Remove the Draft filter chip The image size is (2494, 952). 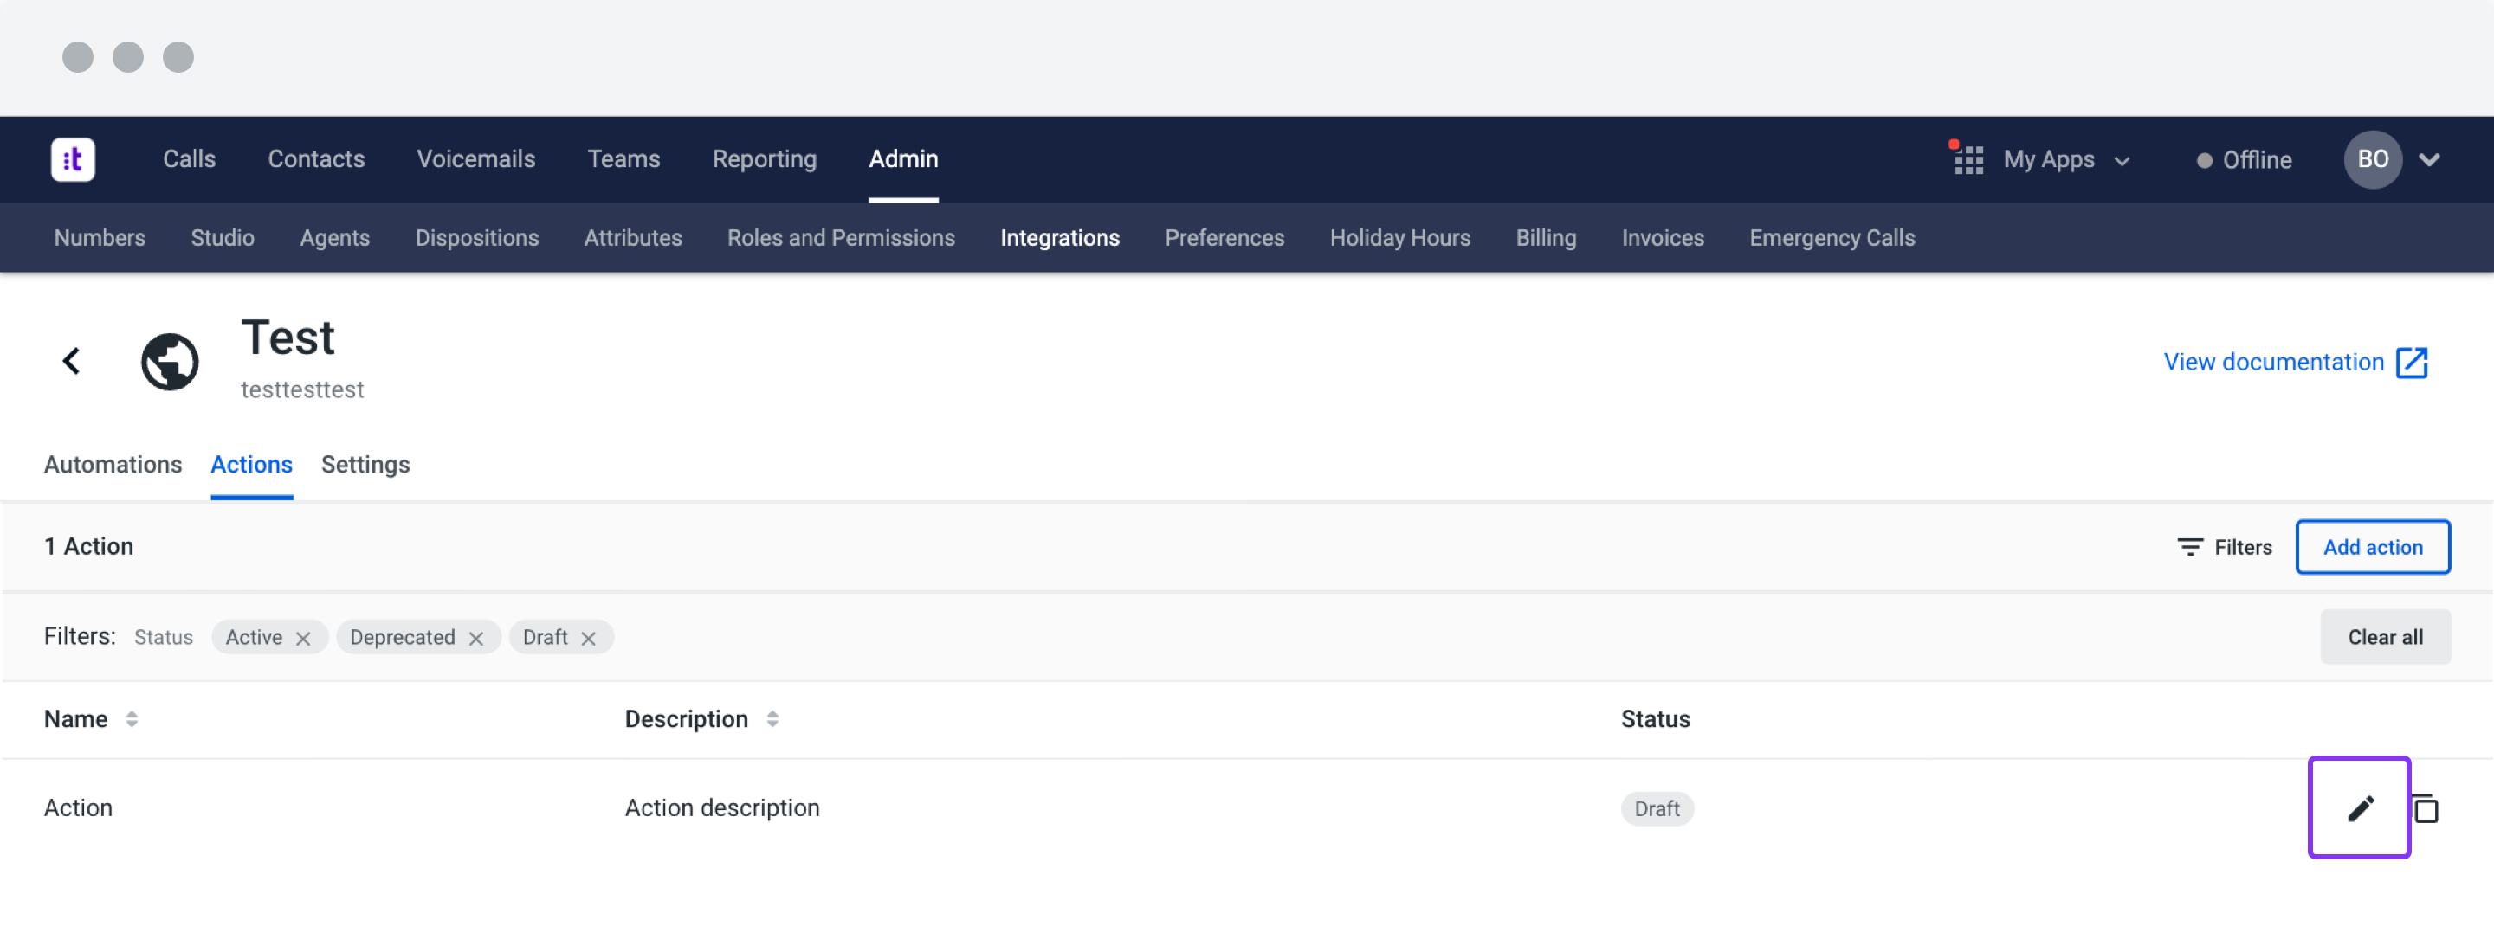pos(589,639)
